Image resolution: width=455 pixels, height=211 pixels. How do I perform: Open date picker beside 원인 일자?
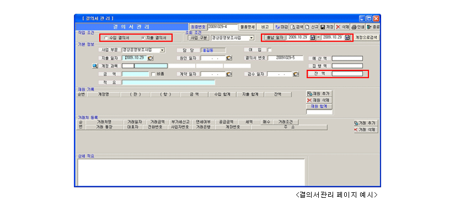[229, 58]
